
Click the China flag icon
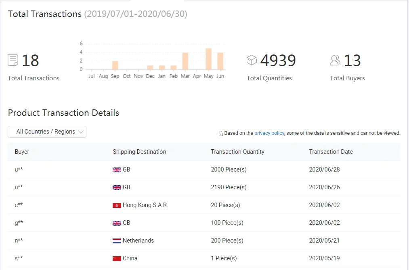(117, 259)
